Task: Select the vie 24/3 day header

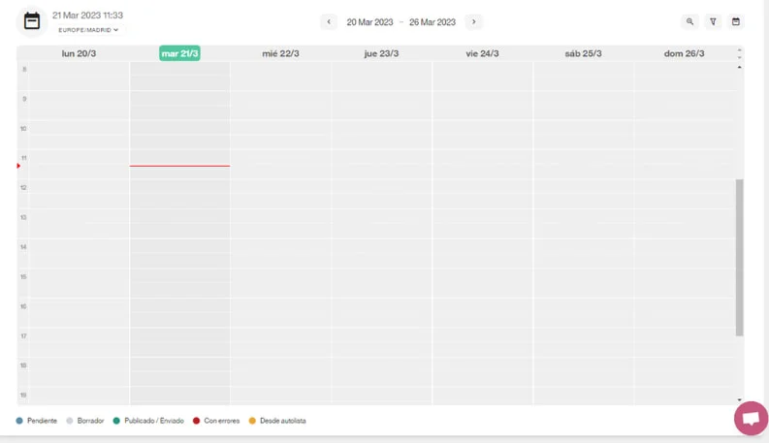Action: click(x=482, y=53)
